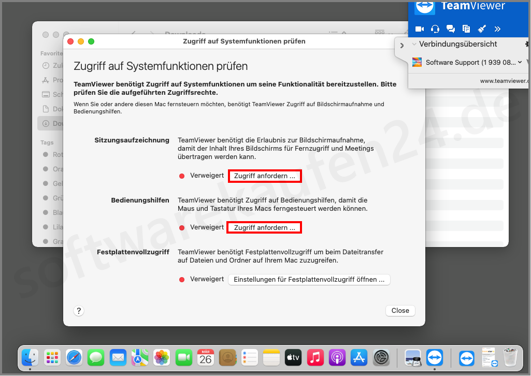The width and height of the screenshot is (531, 376).
Task: Start video in the TeamViewer panel
Action: pos(420,29)
